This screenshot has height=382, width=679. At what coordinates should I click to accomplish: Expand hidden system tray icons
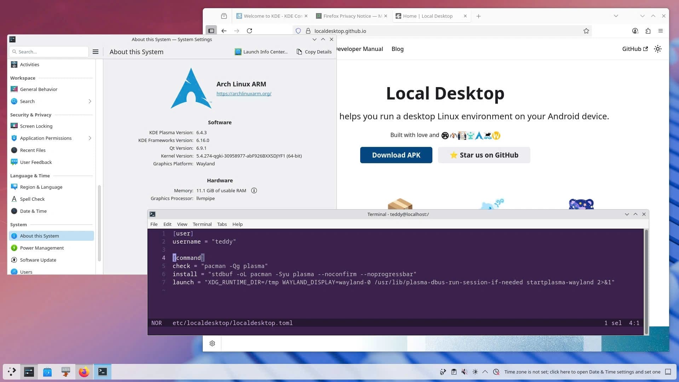(x=485, y=372)
